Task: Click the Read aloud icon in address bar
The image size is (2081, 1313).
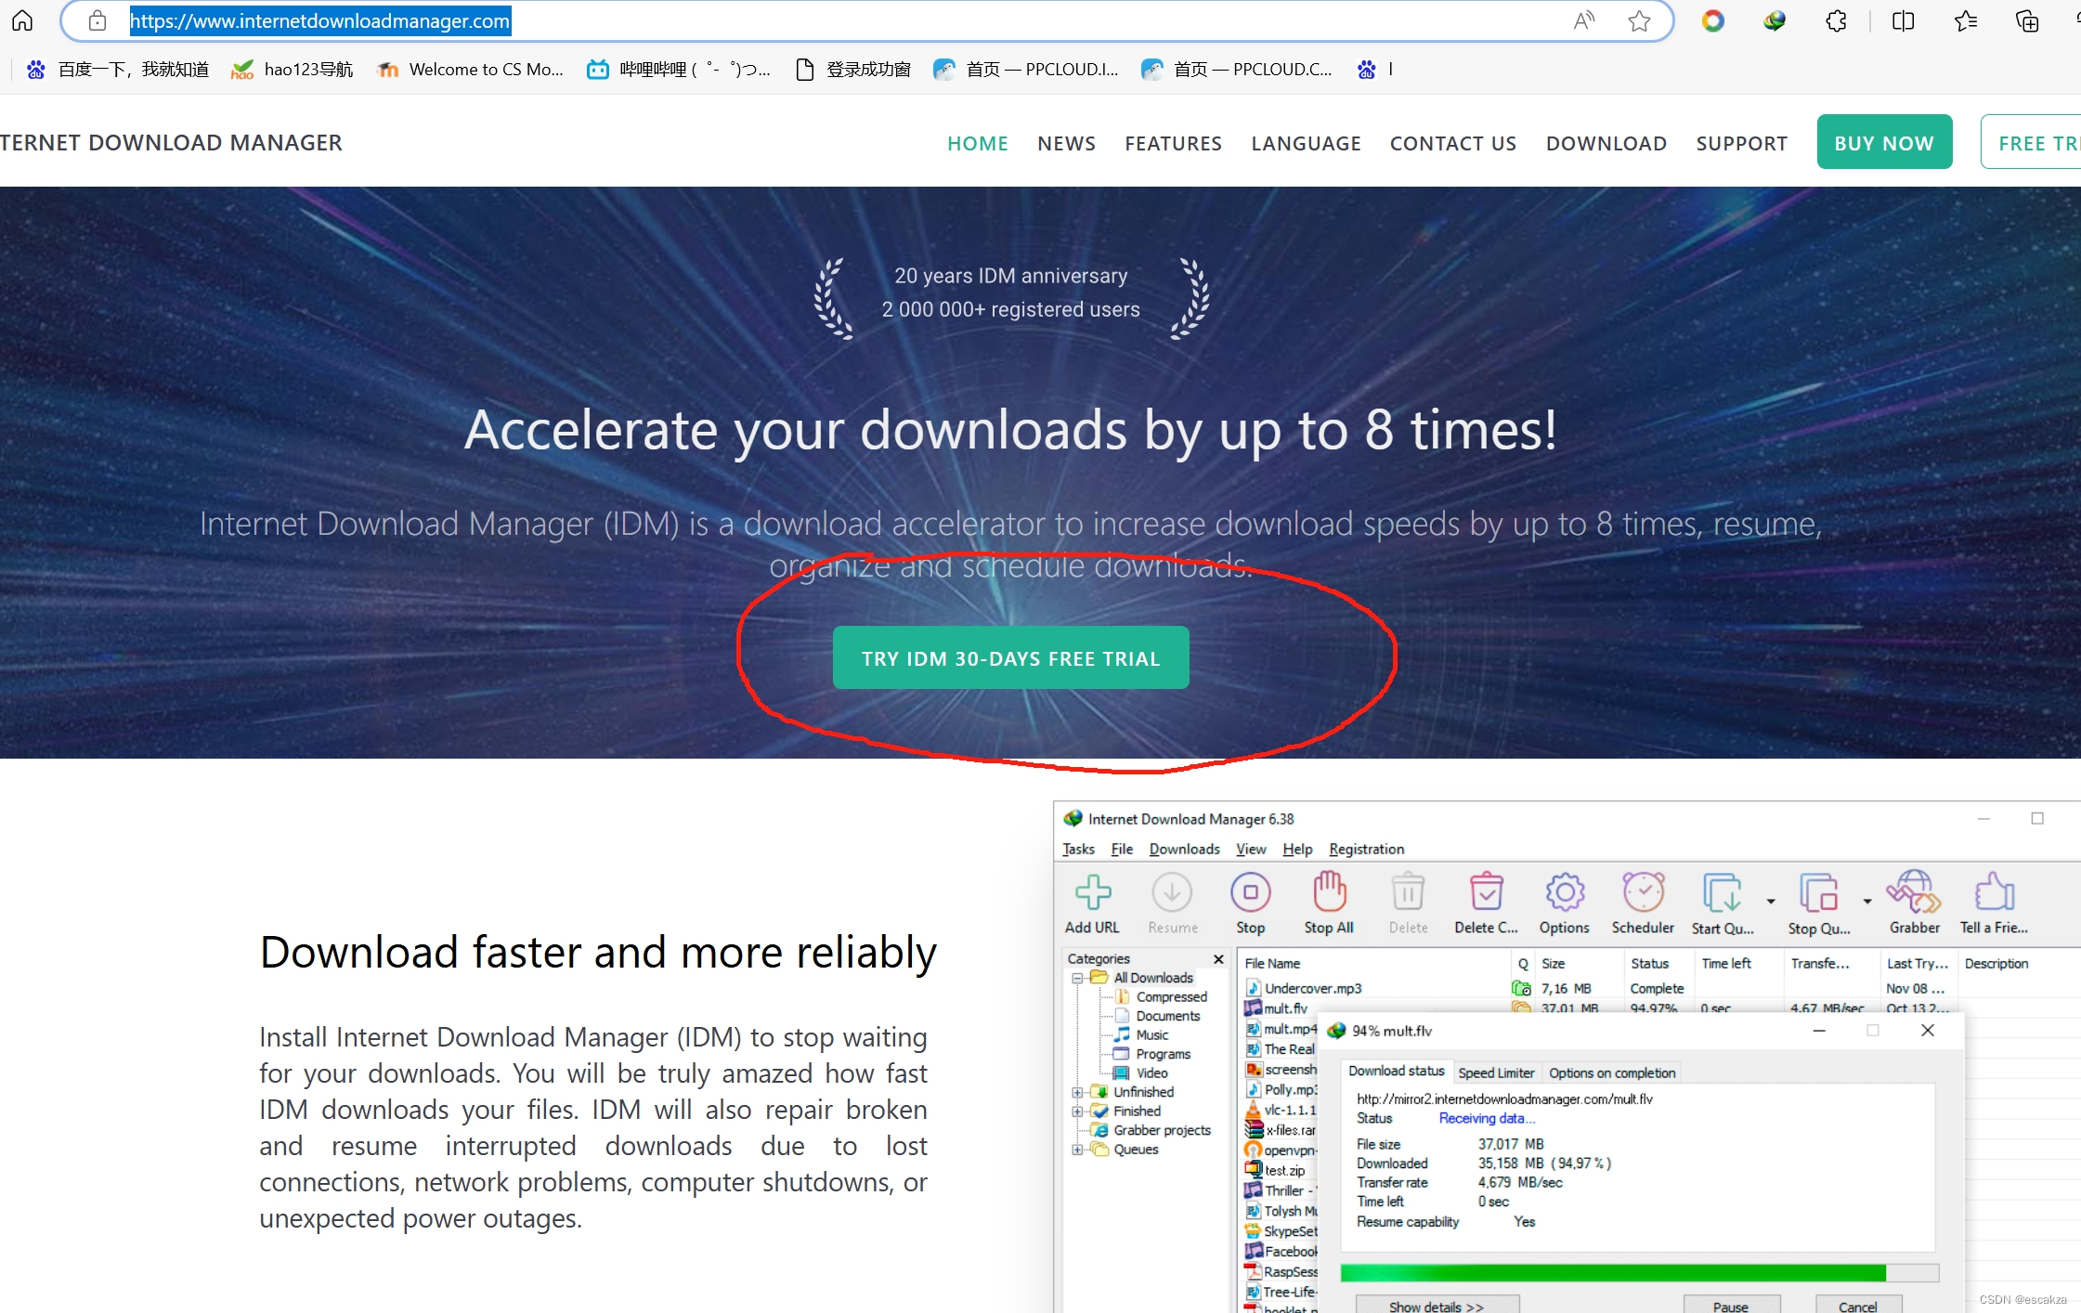Action: click(1584, 20)
